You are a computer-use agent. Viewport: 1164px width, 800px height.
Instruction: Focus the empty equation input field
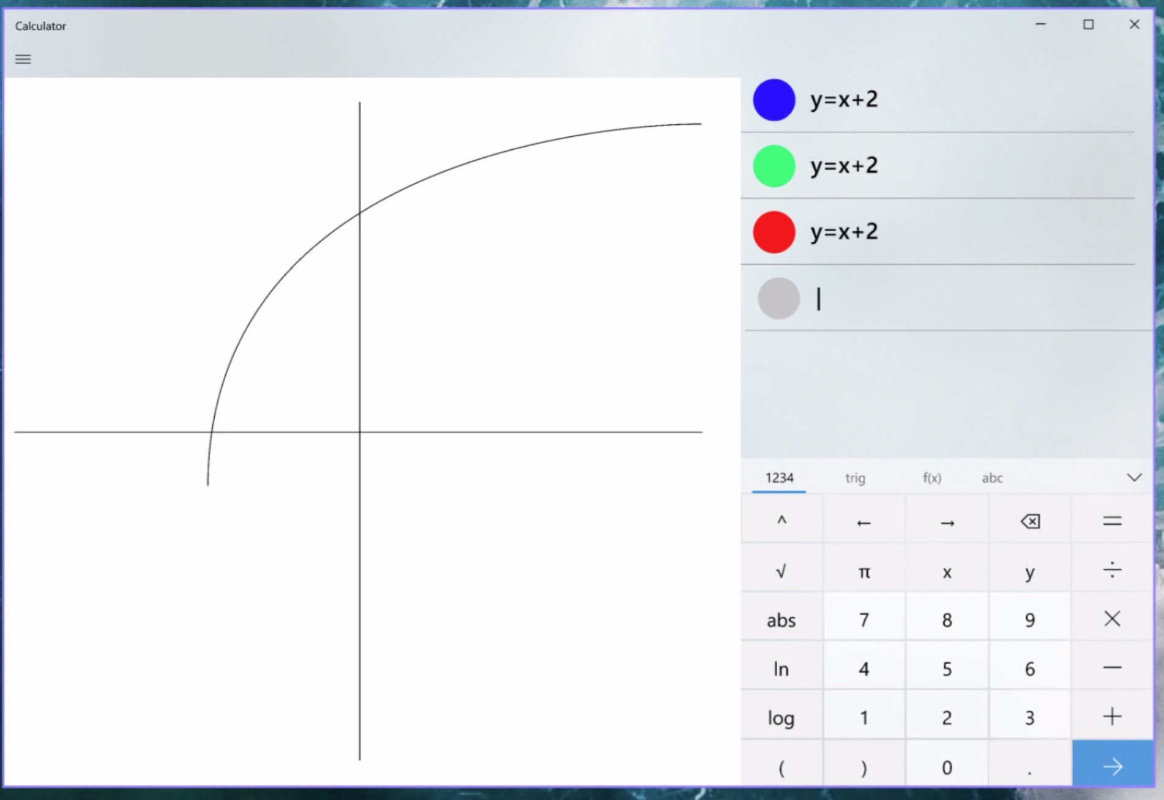(x=979, y=298)
